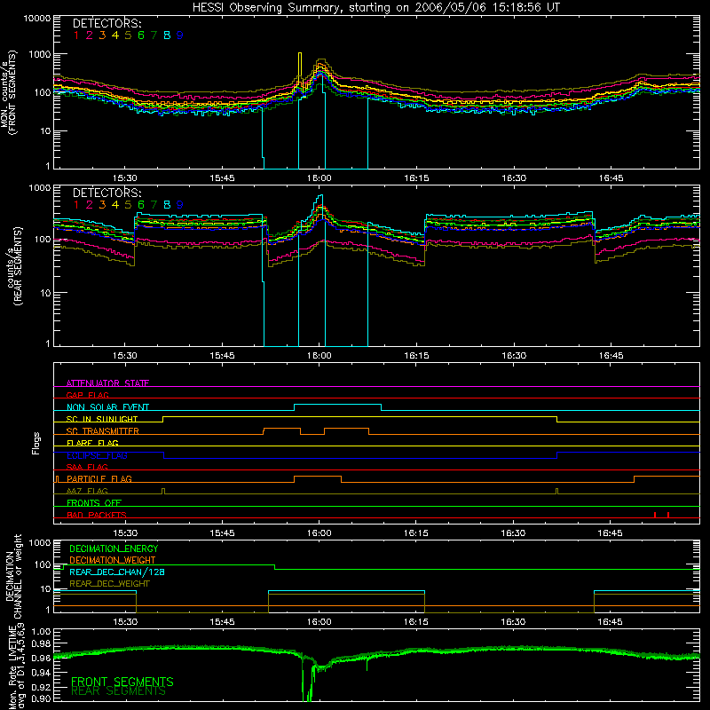Image resolution: width=710 pixels, height=710 pixels.
Task: Select detector 6 in front segments legend
Action: pyautogui.click(x=141, y=35)
